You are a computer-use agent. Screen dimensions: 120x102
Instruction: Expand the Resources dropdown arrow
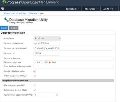coord(97,9)
